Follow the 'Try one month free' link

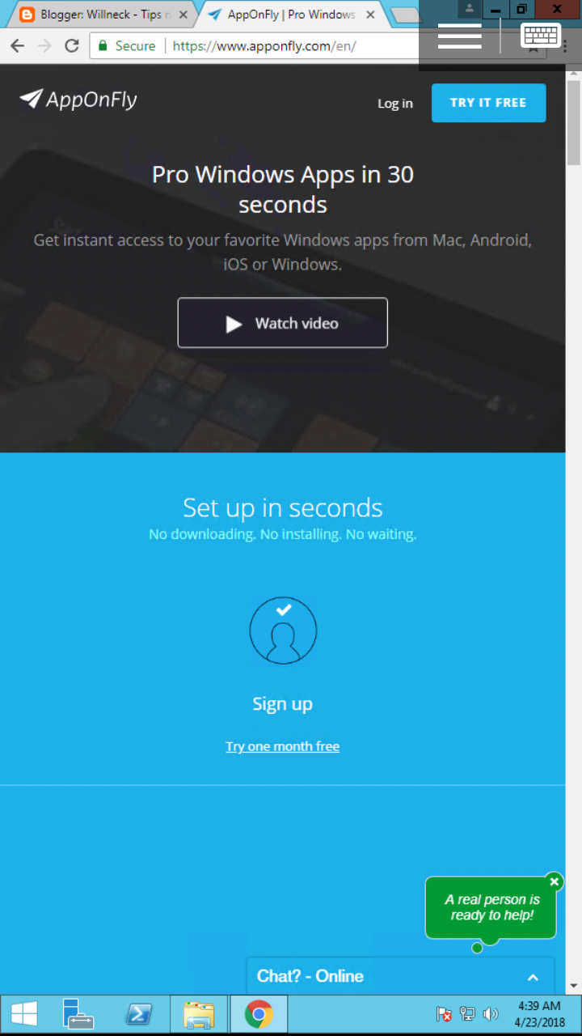click(x=282, y=746)
